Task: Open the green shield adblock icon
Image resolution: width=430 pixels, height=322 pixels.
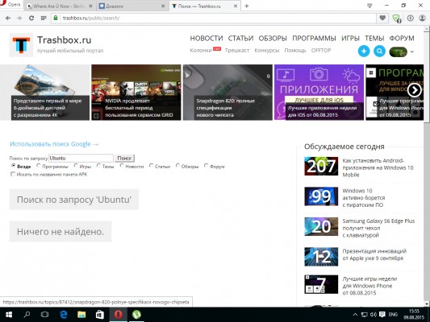Action: [397, 19]
